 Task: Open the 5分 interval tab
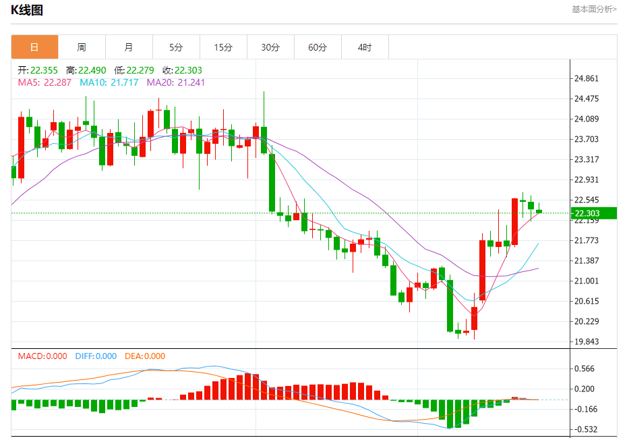pos(176,47)
